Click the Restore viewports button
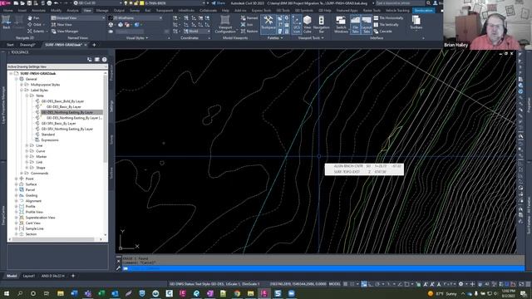 click(x=249, y=32)
